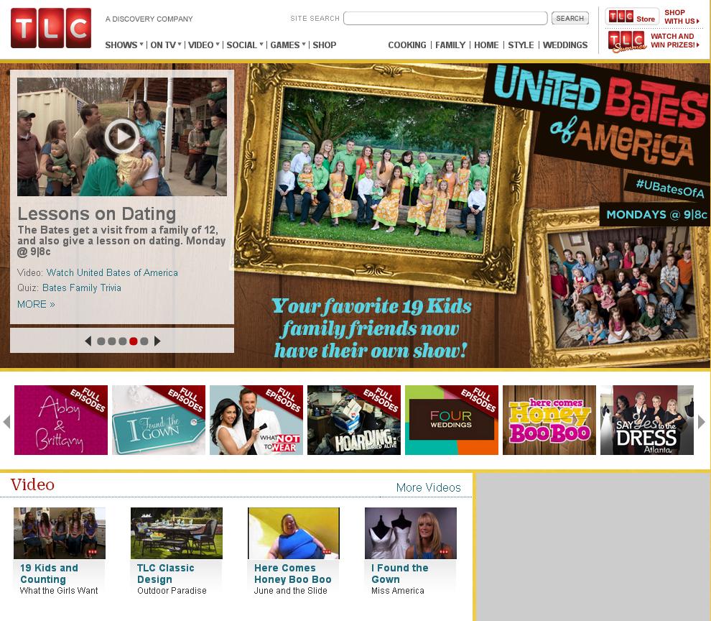
Task: Click the MORE » link
Action: [x=36, y=304]
